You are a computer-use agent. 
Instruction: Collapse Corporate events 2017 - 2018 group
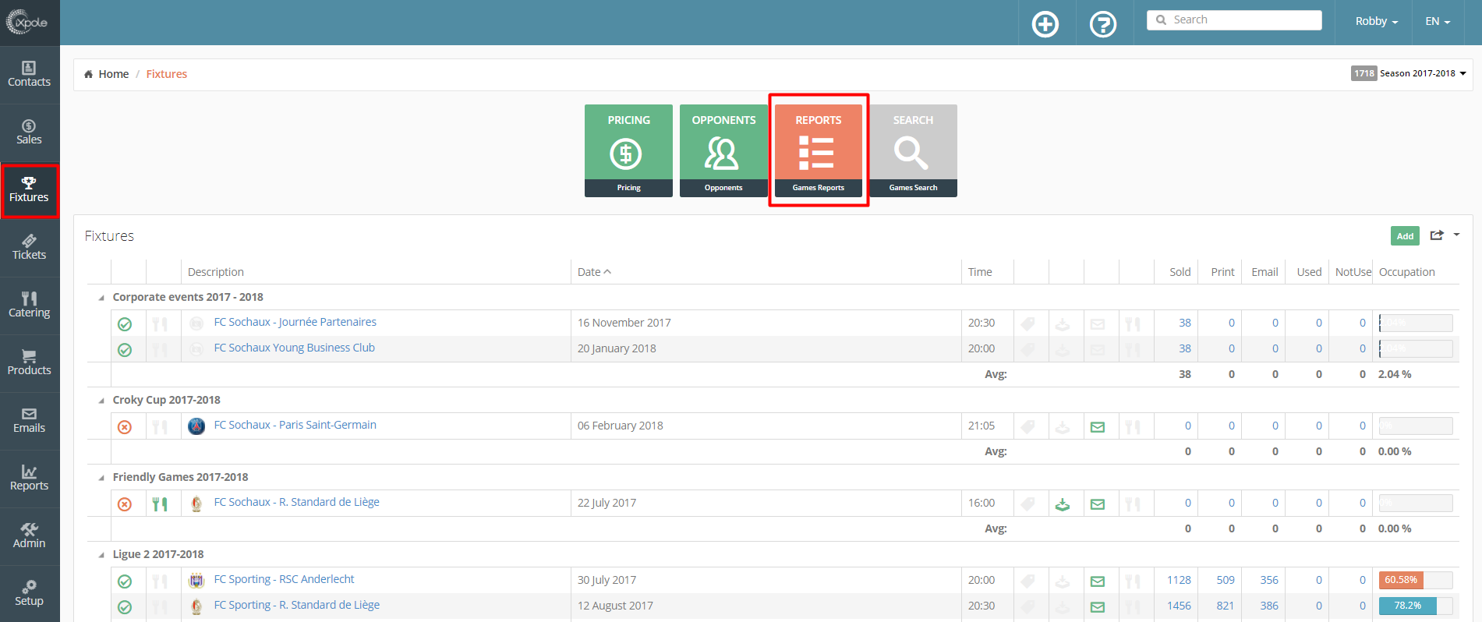pos(101,298)
